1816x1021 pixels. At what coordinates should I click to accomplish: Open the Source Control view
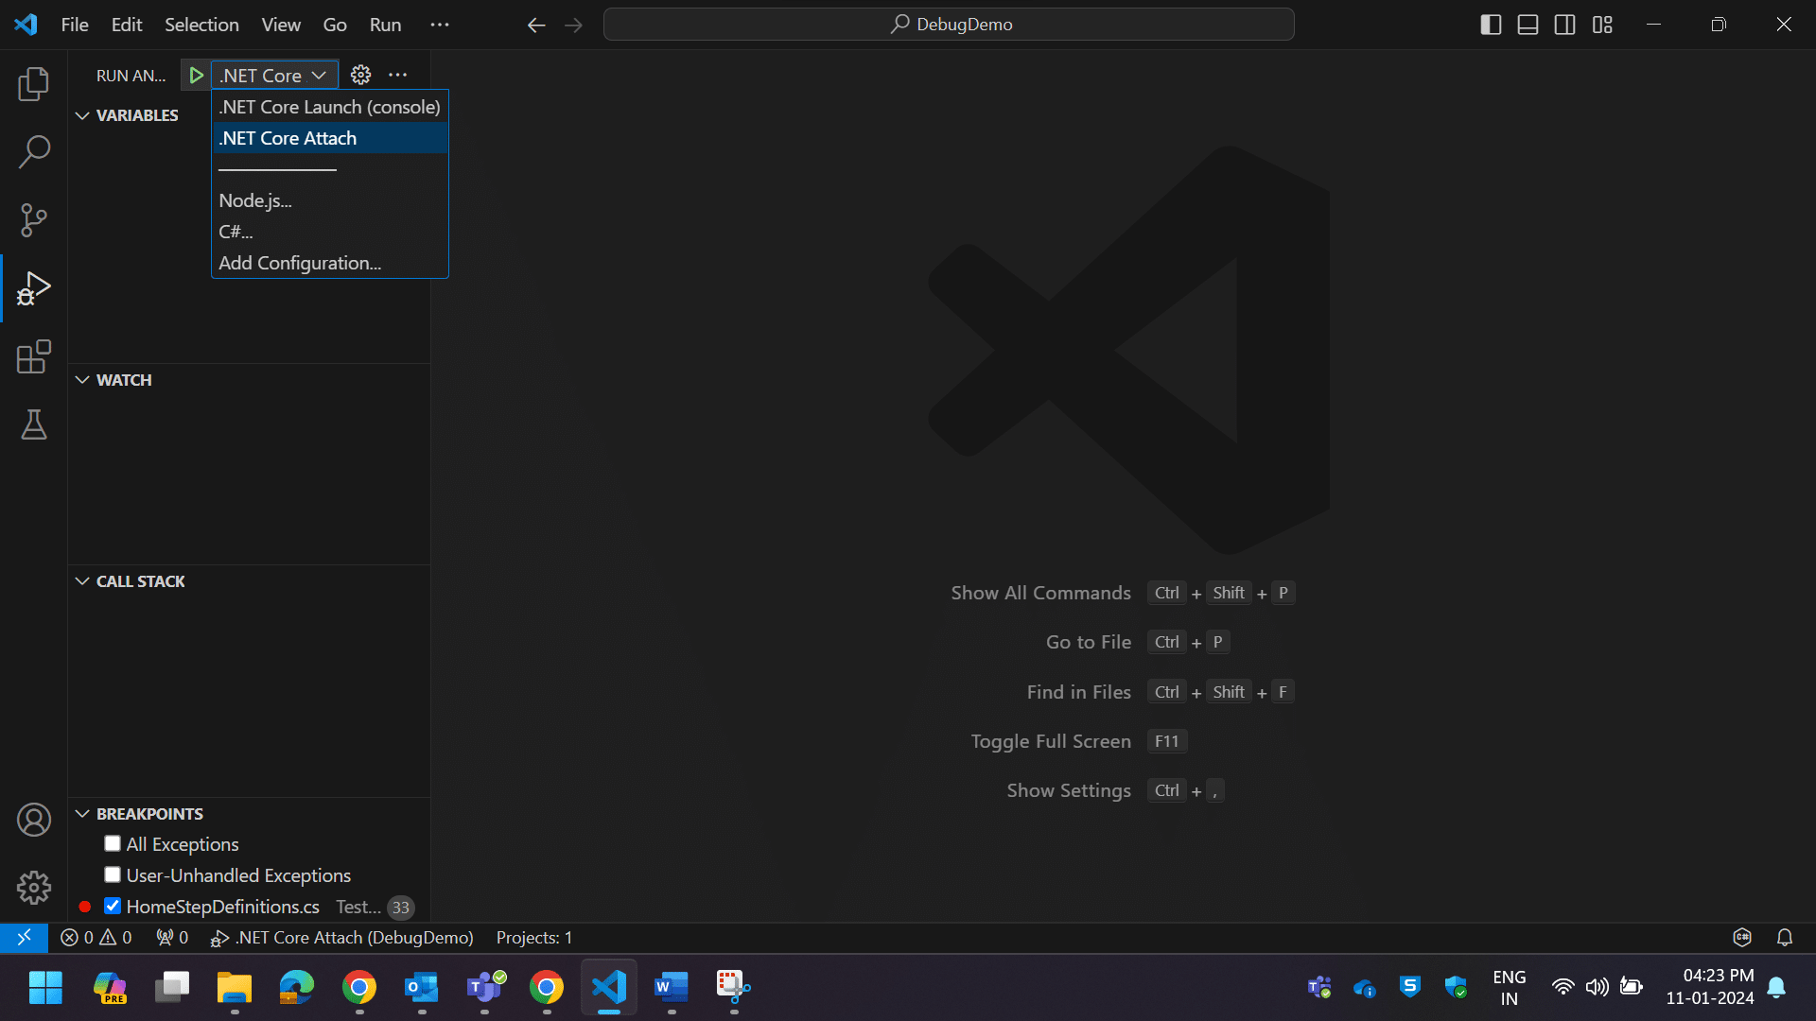click(x=34, y=220)
